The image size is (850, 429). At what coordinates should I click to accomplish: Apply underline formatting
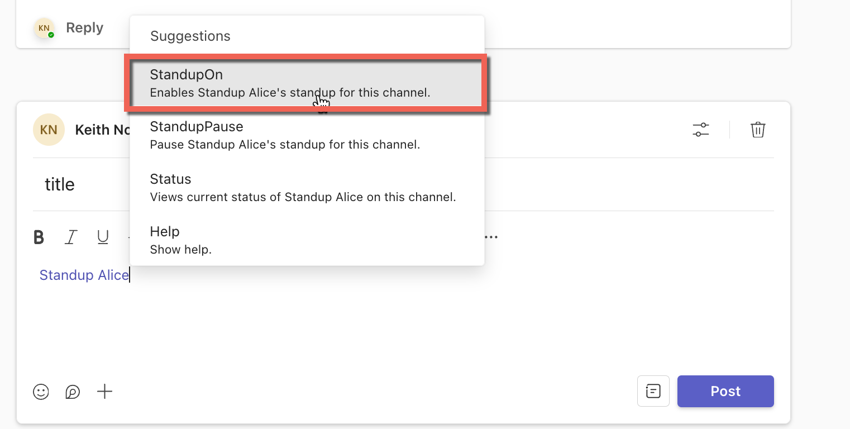tap(103, 237)
